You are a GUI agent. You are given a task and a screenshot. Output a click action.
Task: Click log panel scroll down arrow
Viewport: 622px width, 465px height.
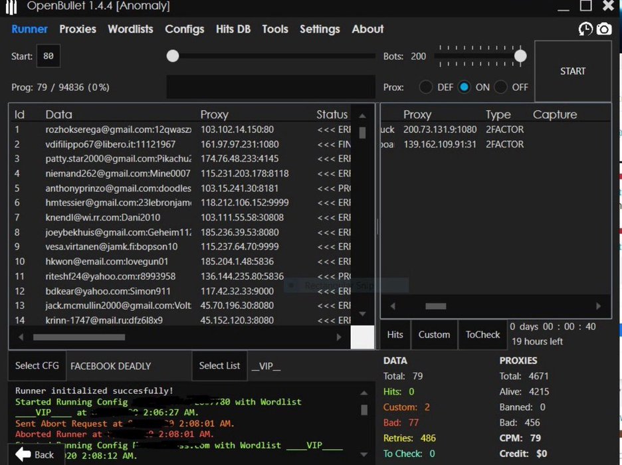(363, 454)
